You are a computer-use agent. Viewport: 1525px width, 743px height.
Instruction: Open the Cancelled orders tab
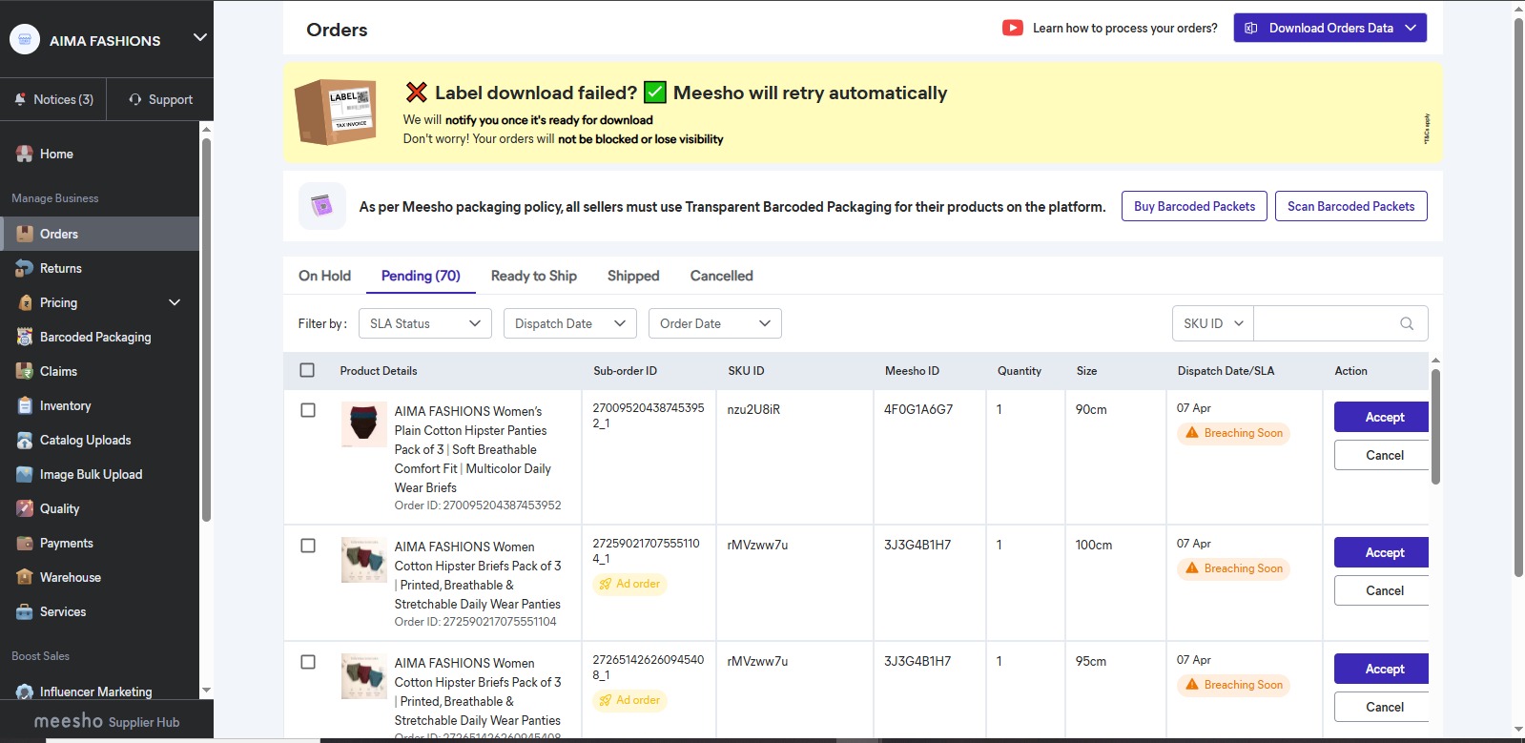pyautogui.click(x=721, y=276)
